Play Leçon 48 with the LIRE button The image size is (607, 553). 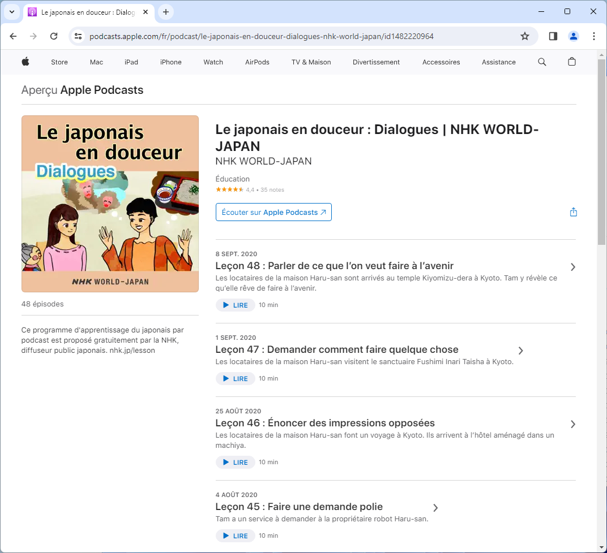pyautogui.click(x=236, y=305)
